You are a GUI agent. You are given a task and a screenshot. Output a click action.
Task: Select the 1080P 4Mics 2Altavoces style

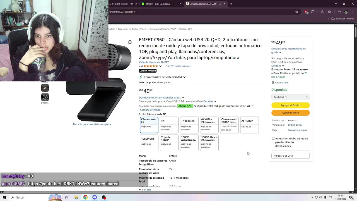[209, 143]
